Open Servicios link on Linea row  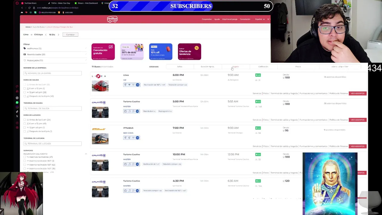coord(257,93)
